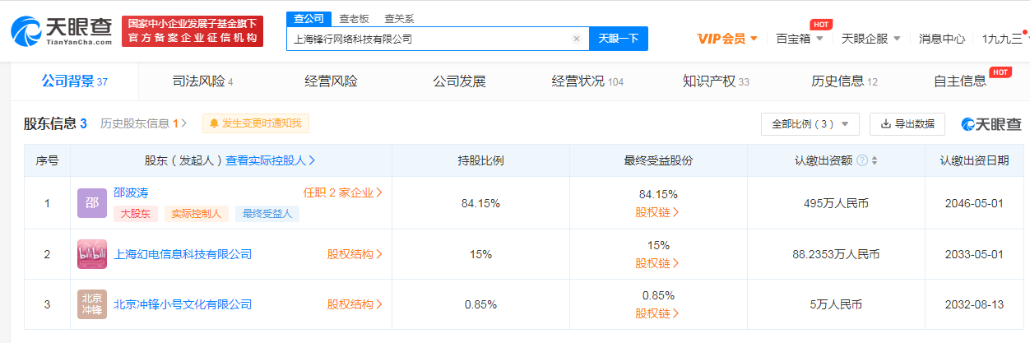Open 股权结构 for 上海幻电信息科技

pyautogui.click(x=355, y=254)
